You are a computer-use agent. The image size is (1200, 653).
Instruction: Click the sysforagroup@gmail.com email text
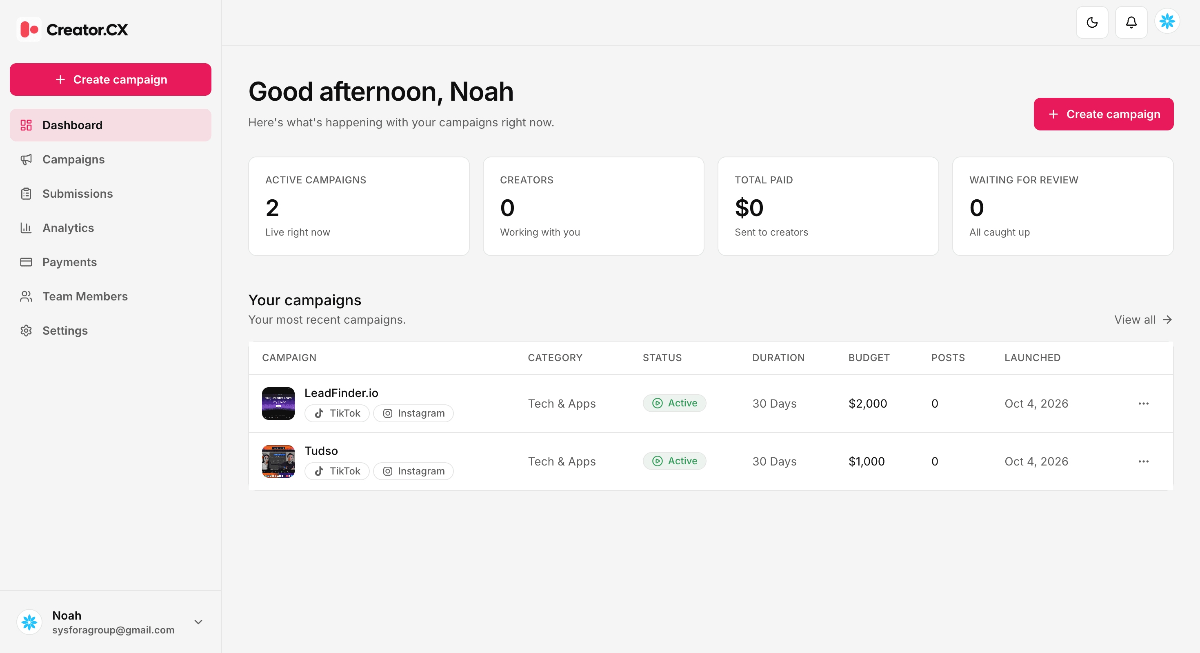(113, 630)
